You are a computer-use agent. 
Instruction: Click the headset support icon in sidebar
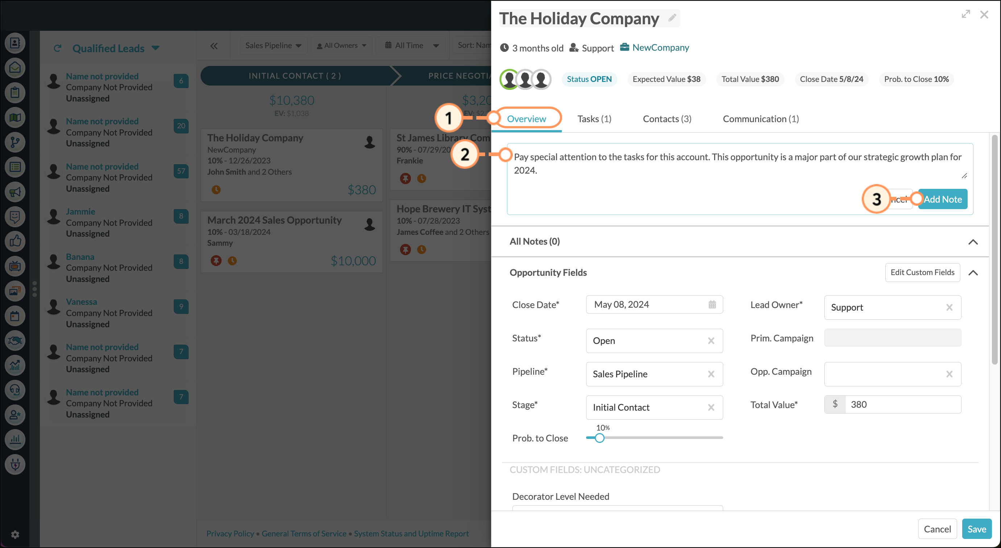[15, 390]
